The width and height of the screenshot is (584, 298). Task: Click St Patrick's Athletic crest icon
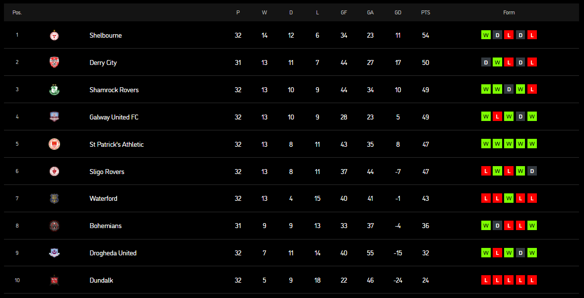[x=55, y=144]
